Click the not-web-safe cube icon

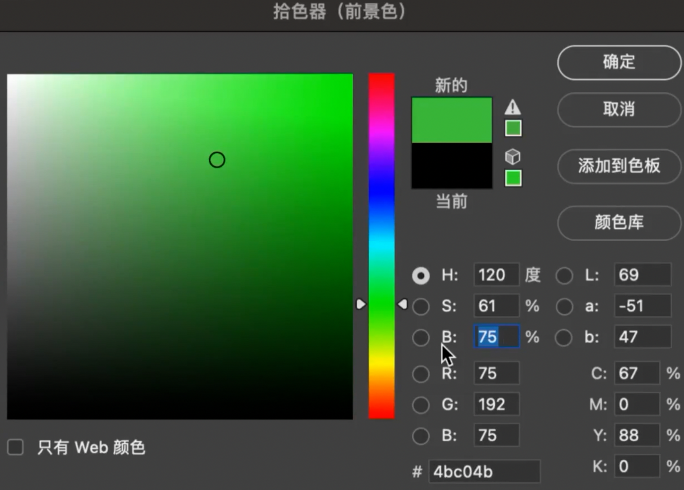click(513, 157)
